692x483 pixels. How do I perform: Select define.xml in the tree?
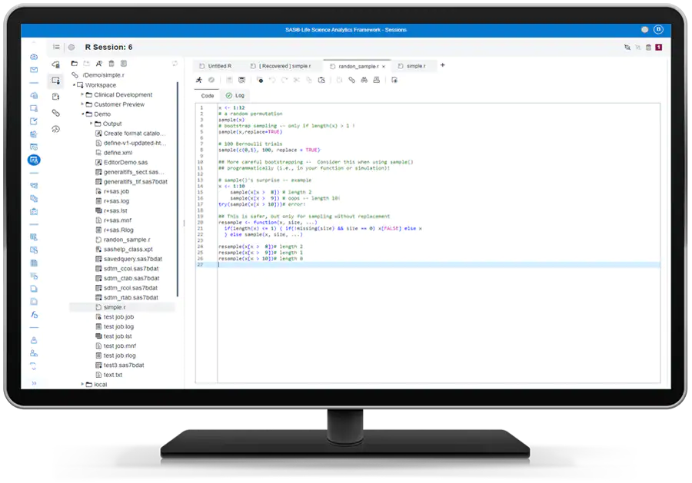click(118, 153)
